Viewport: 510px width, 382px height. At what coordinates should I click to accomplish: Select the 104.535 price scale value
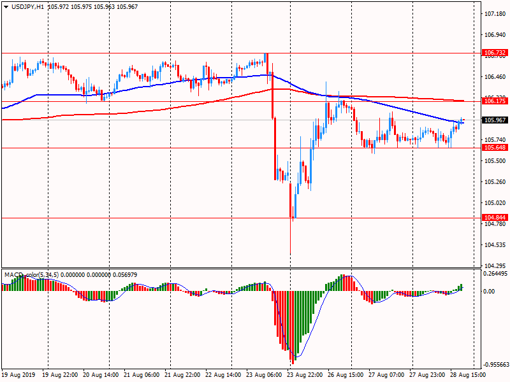pos(495,245)
